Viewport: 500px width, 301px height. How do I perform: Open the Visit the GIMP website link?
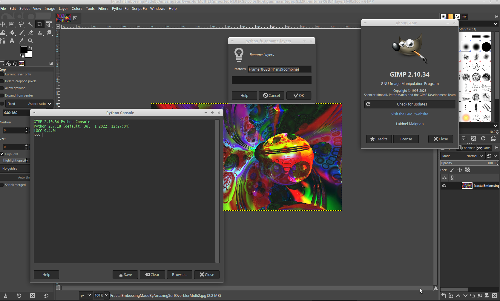409,114
